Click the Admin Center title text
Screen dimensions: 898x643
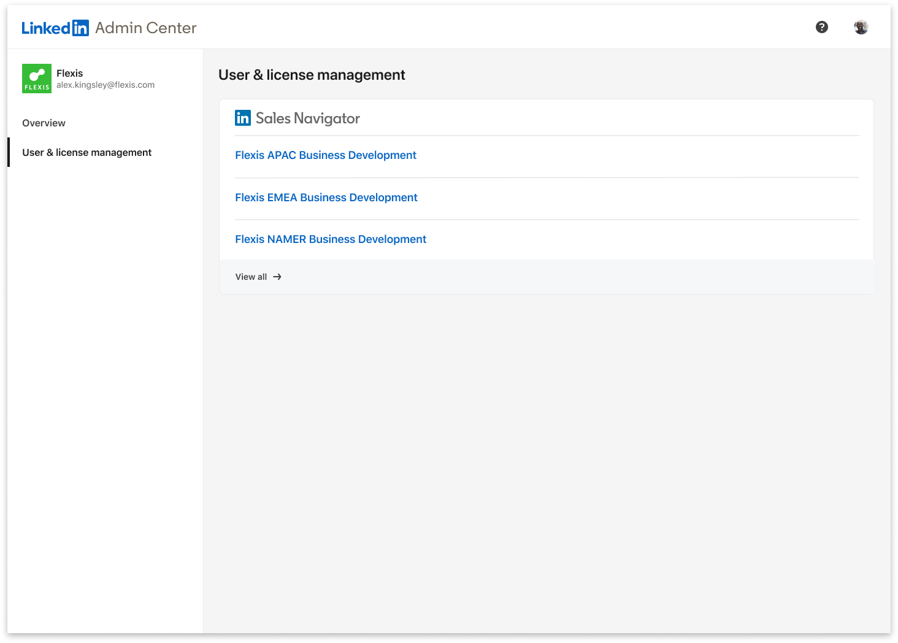tap(146, 28)
